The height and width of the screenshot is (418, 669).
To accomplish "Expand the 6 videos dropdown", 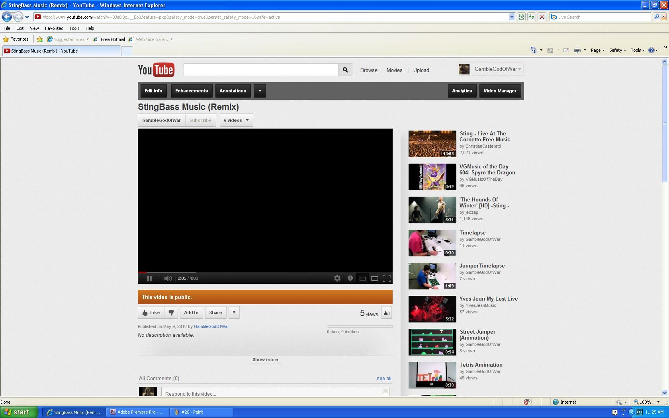I will click(x=236, y=120).
